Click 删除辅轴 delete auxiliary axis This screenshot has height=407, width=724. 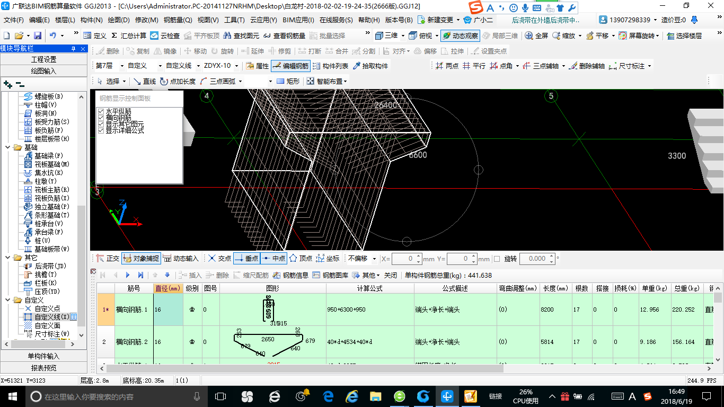(586, 66)
